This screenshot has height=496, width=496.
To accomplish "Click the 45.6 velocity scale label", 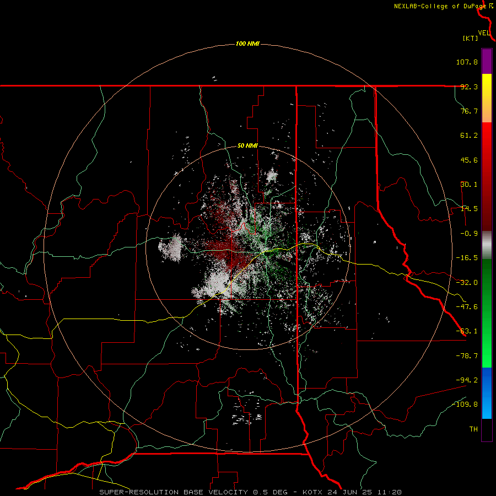I will click(x=469, y=160).
